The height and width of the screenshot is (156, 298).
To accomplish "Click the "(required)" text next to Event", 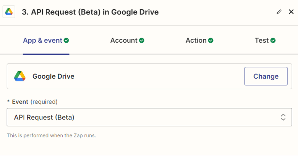I will 44,102.
